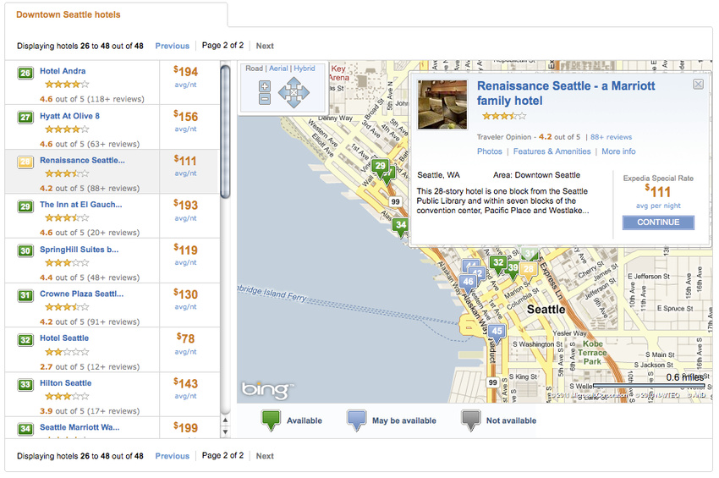The height and width of the screenshot is (478, 719).
Task: Click Renaissance Seattle popup title link
Action: [x=566, y=93]
